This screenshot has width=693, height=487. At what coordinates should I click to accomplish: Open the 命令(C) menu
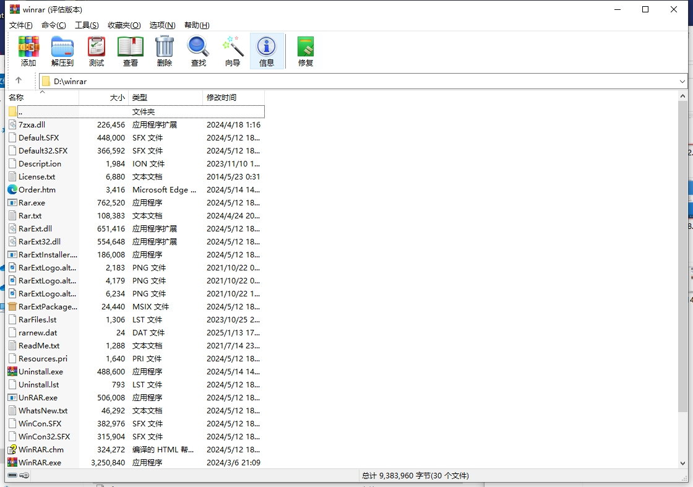coord(53,25)
